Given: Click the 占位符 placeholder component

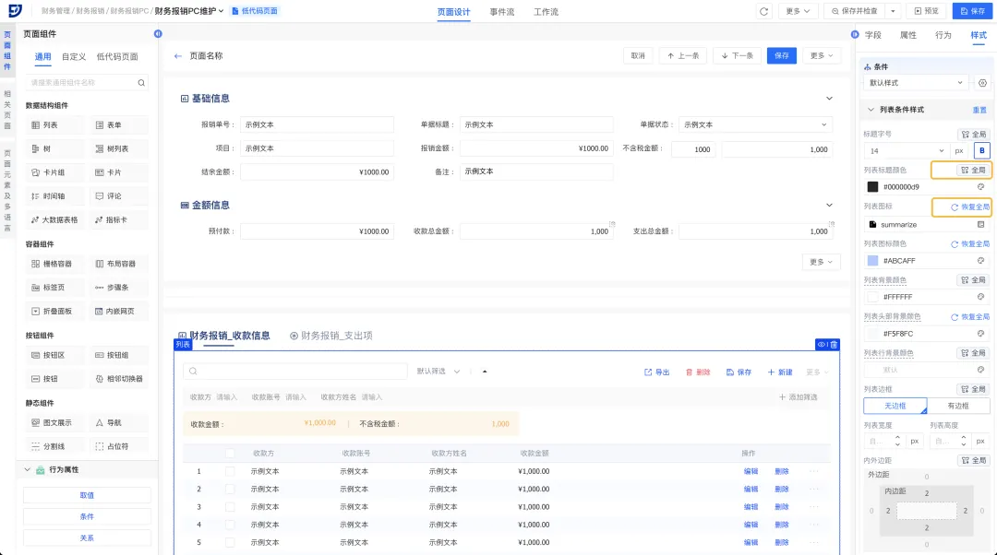Looking at the screenshot, I should point(119,446).
